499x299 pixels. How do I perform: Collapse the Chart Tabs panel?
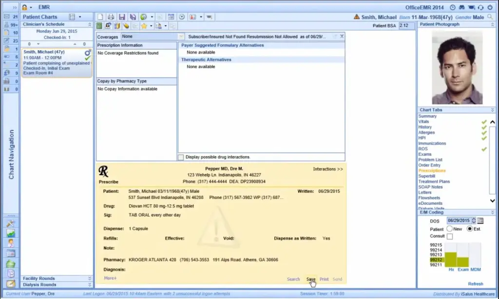point(493,110)
